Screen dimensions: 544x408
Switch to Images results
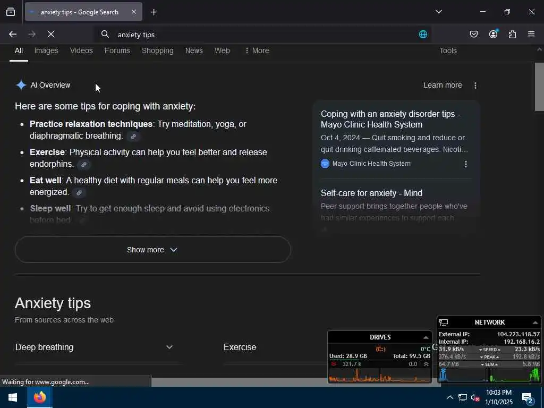tap(46, 50)
